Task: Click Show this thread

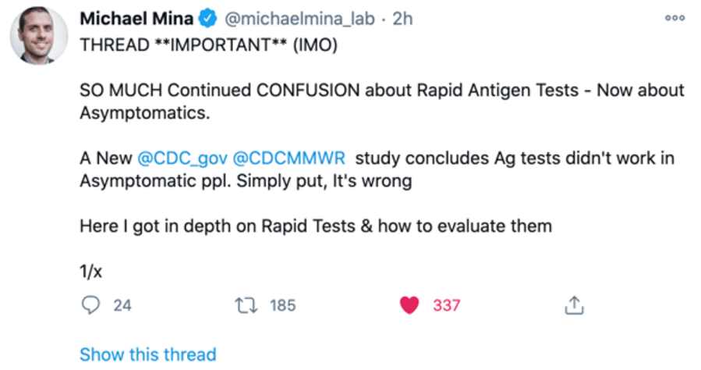Action: click(x=147, y=354)
